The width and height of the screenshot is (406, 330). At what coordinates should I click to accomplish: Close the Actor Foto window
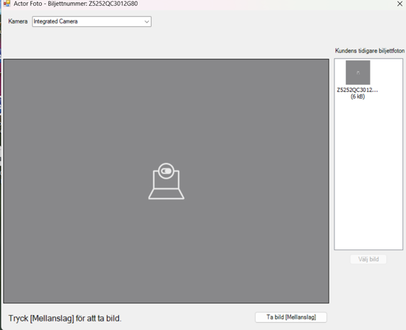(x=400, y=4)
